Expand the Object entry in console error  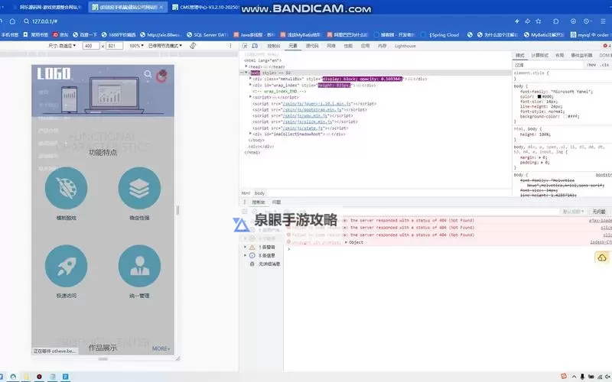coord(346,242)
